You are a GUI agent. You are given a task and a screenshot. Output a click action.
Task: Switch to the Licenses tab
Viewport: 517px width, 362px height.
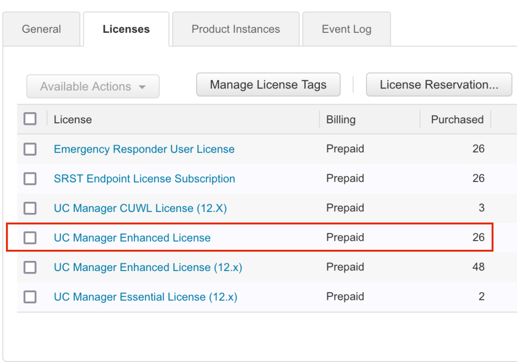tap(126, 29)
